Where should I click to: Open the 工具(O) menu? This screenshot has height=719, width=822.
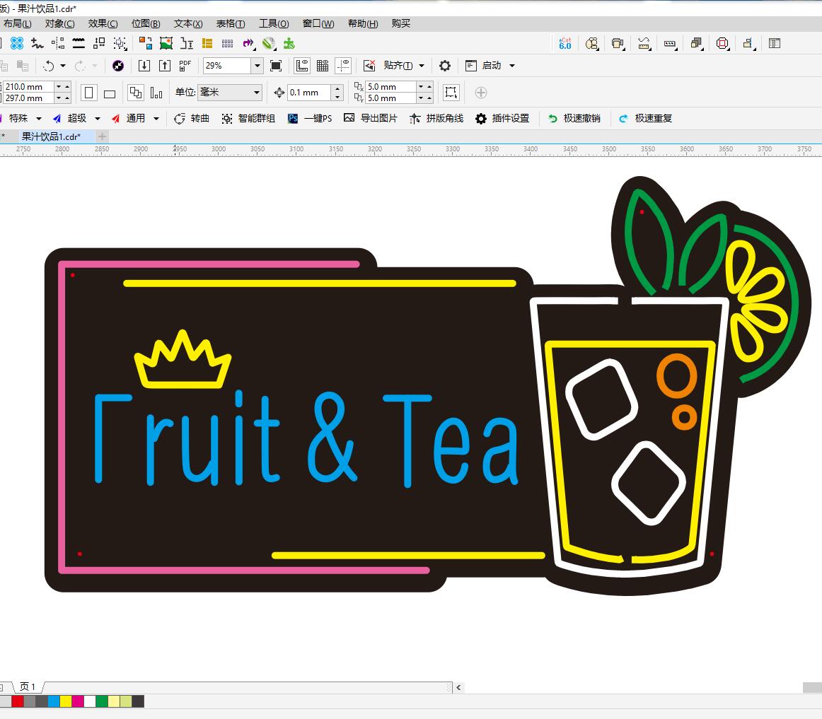[274, 23]
